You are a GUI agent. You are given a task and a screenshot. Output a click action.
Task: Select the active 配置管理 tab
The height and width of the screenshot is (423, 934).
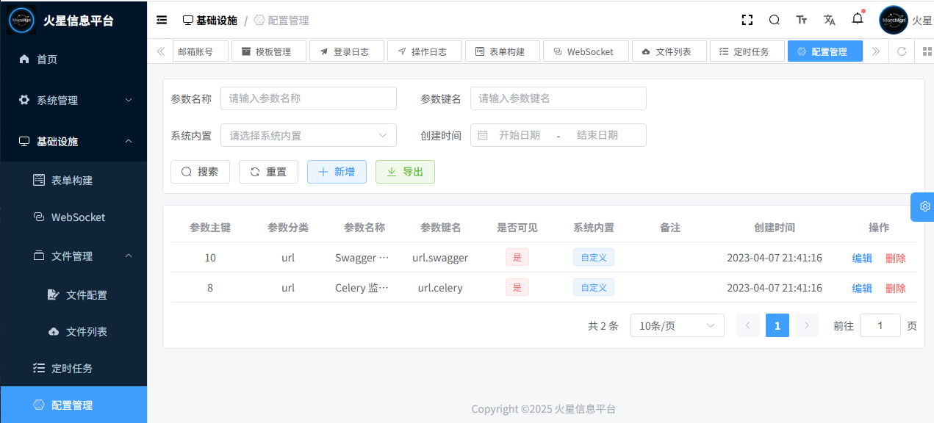point(825,51)
